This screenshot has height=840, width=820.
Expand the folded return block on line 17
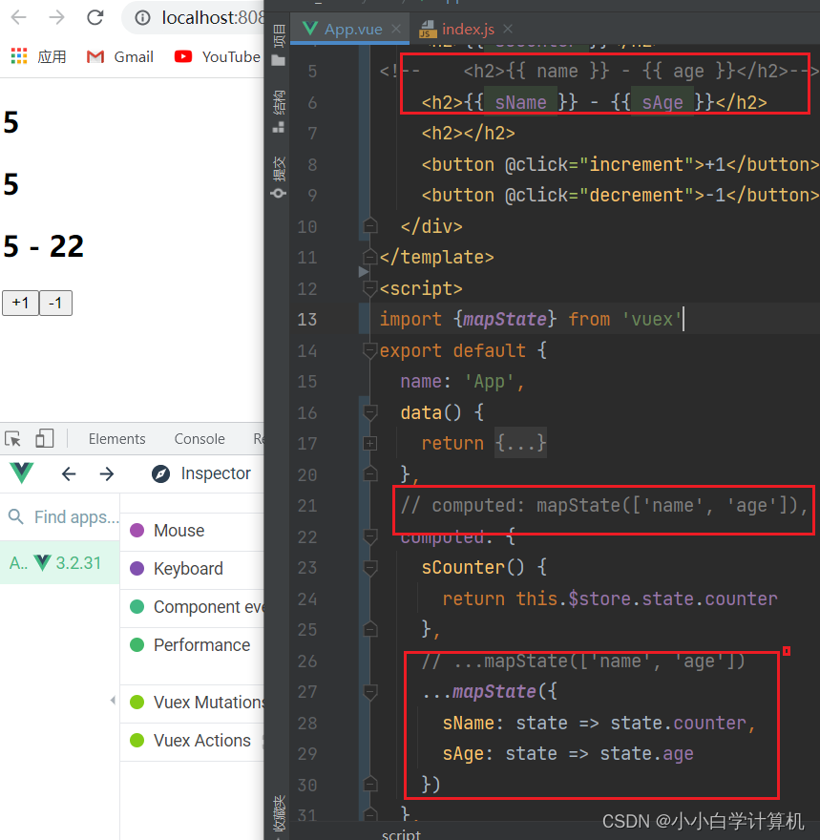370,444
